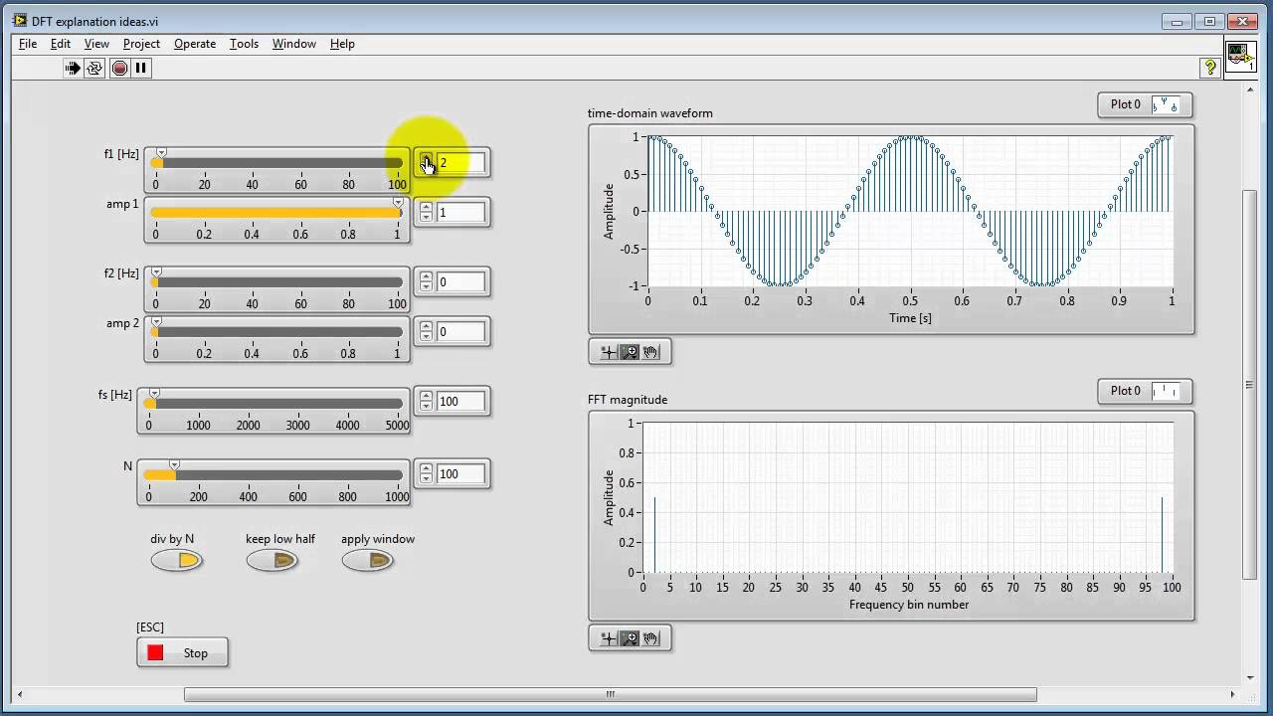Click the FFT magnitude plot area

908,497
